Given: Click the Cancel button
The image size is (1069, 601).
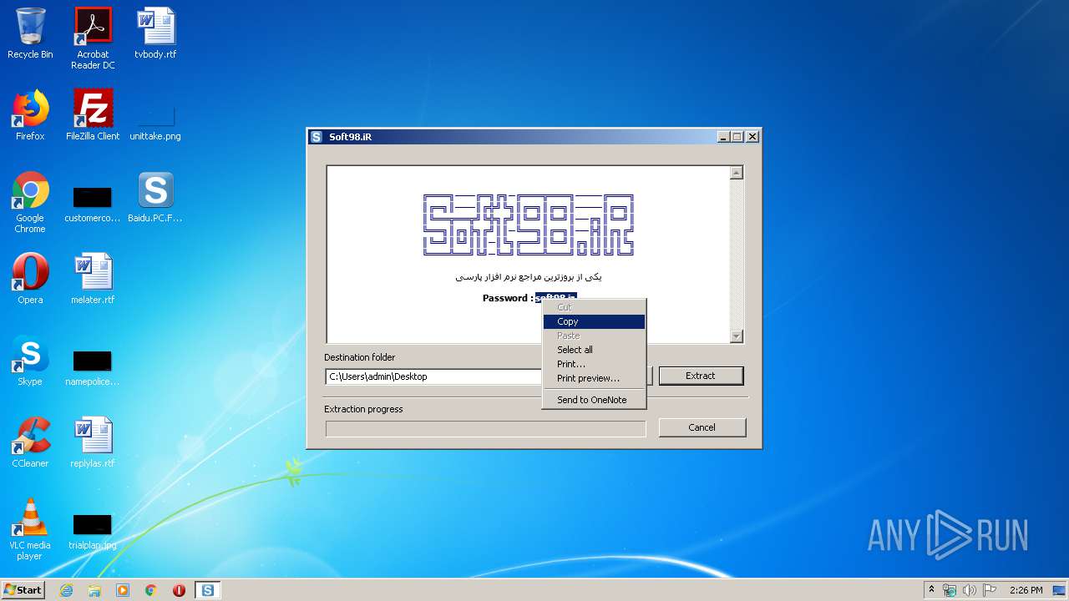Looking at the screenshot, I should (x=702, y=427).
